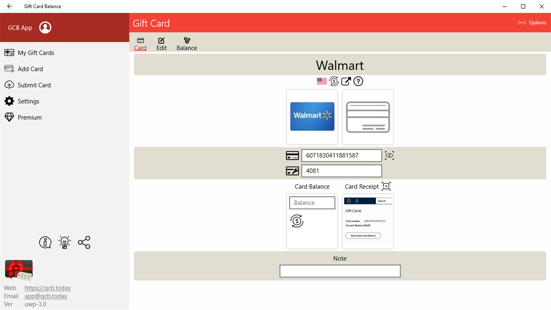Open the Settings gear in the sidebar

pyautogui.click(x=28, y=101)
